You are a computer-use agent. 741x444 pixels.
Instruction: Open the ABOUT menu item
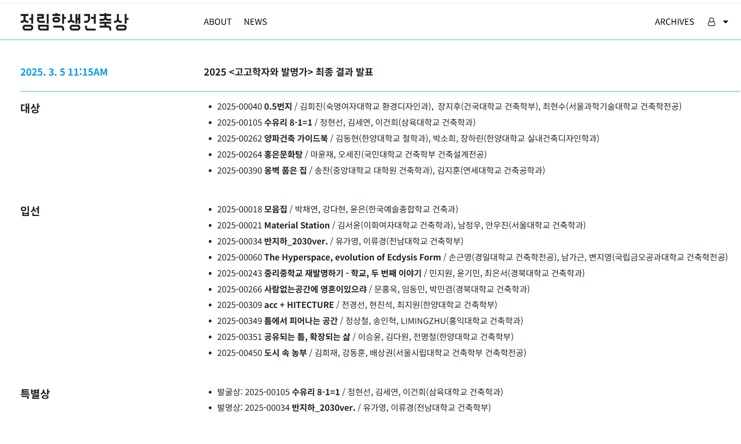click(218, 22)
